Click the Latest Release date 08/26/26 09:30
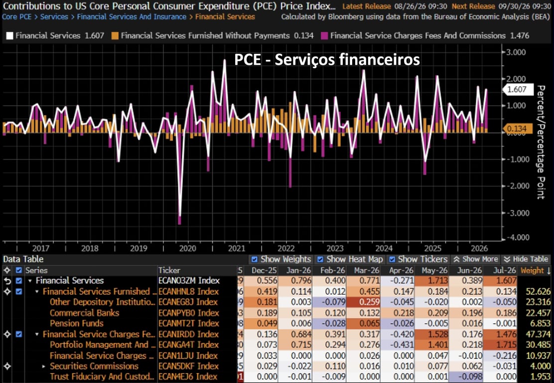554x383 pixels. [421, 6]
